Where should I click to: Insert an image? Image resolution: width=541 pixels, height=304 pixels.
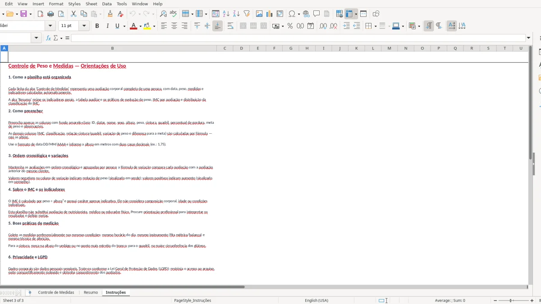259,14
